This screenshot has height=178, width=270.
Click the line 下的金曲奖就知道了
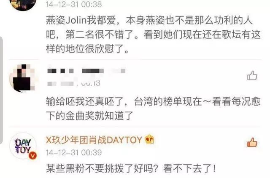coord(89,116)
